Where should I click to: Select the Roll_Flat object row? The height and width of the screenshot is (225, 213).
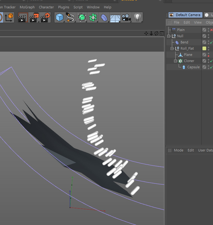click(x=184, y=48)
